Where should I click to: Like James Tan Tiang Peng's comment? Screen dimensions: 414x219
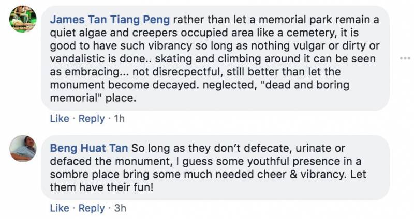(x=60, y=119)
